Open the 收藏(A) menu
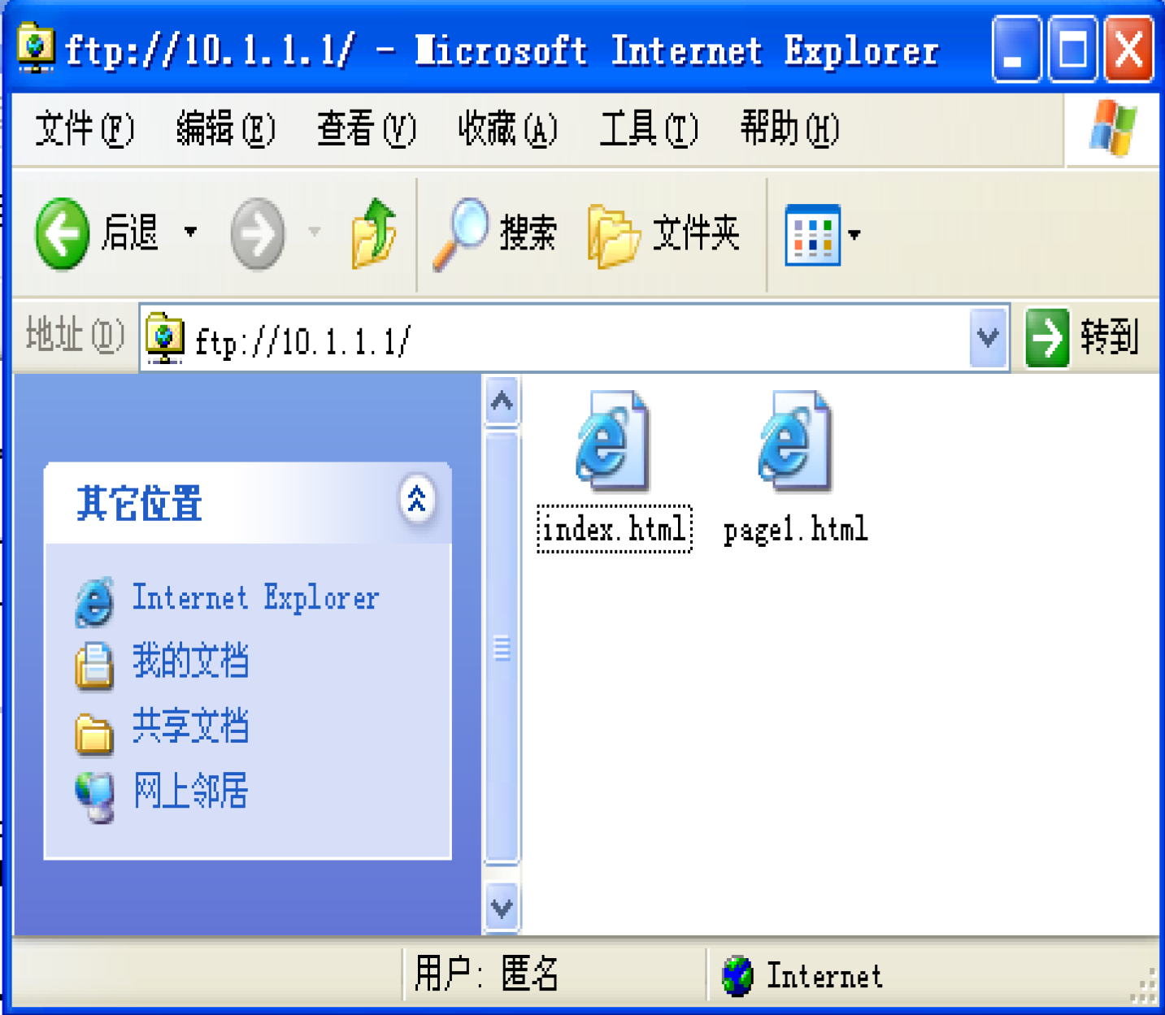The image size is (1165, 1015). (x=508, y=129)
